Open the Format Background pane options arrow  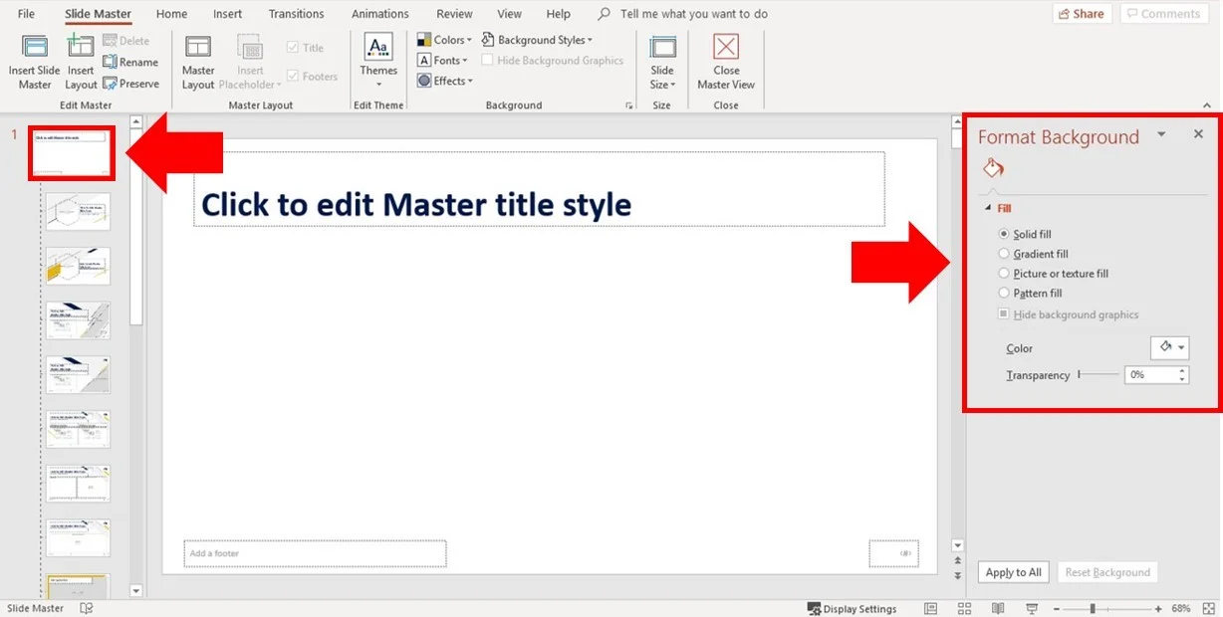click(x=1161, y=134)
